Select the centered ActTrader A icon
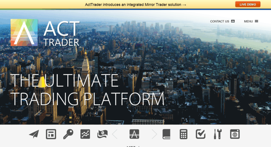271x147 pixels. click(x=134, y=134)
